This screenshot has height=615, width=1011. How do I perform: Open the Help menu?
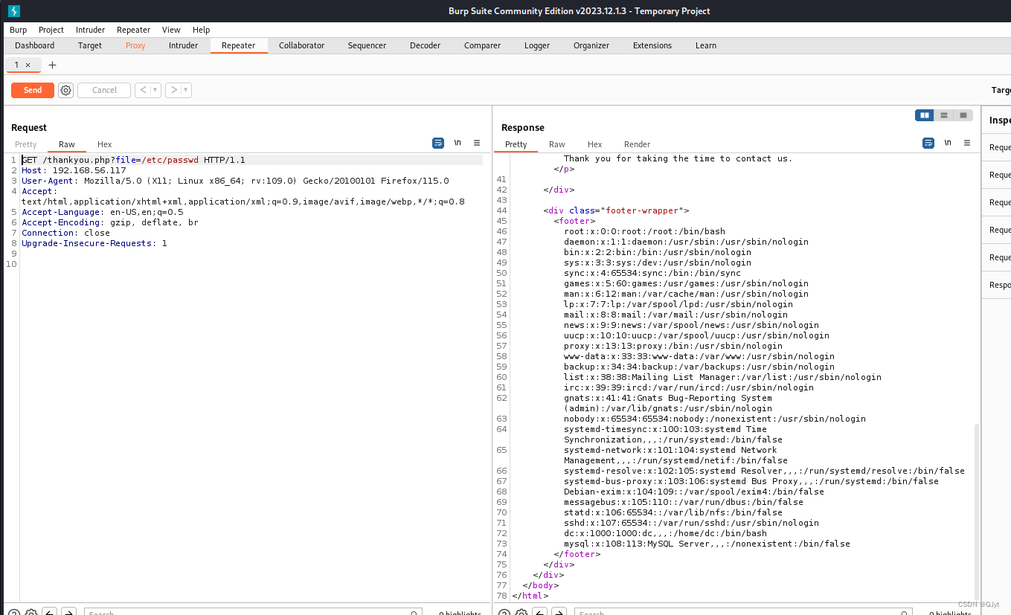pyautogui.click(x=202, y=30)
